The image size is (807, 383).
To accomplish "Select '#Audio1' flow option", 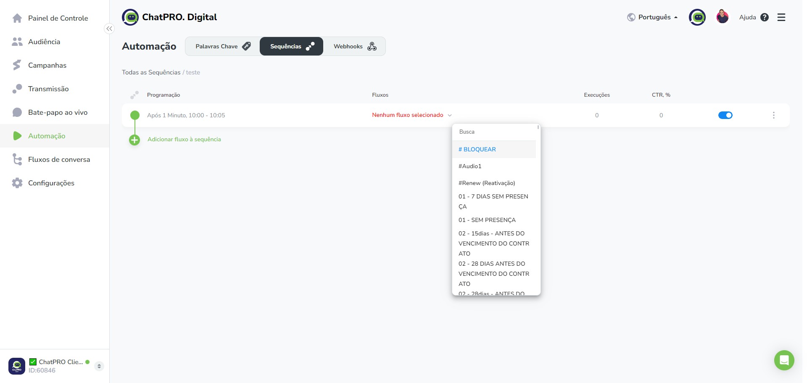I will click(x=494, y=166).
